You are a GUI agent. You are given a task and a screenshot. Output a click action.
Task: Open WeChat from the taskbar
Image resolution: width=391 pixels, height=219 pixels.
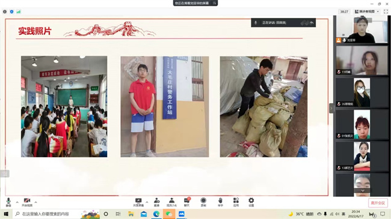click(x=169, y=214)
